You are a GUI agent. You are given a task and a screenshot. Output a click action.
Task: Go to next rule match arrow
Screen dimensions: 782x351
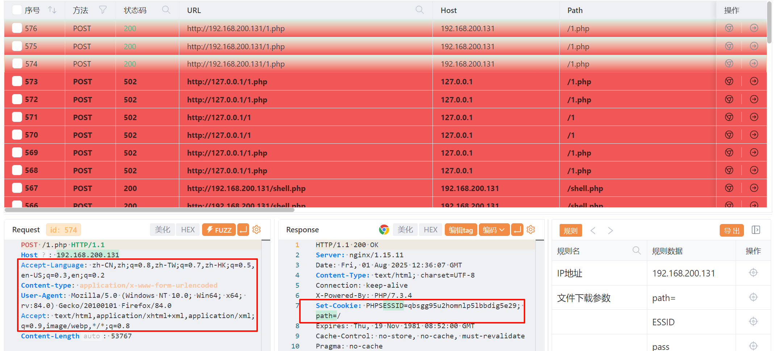click(610, 231)
